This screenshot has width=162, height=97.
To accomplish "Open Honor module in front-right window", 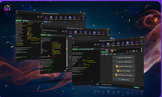I will [x=132, y=43].
